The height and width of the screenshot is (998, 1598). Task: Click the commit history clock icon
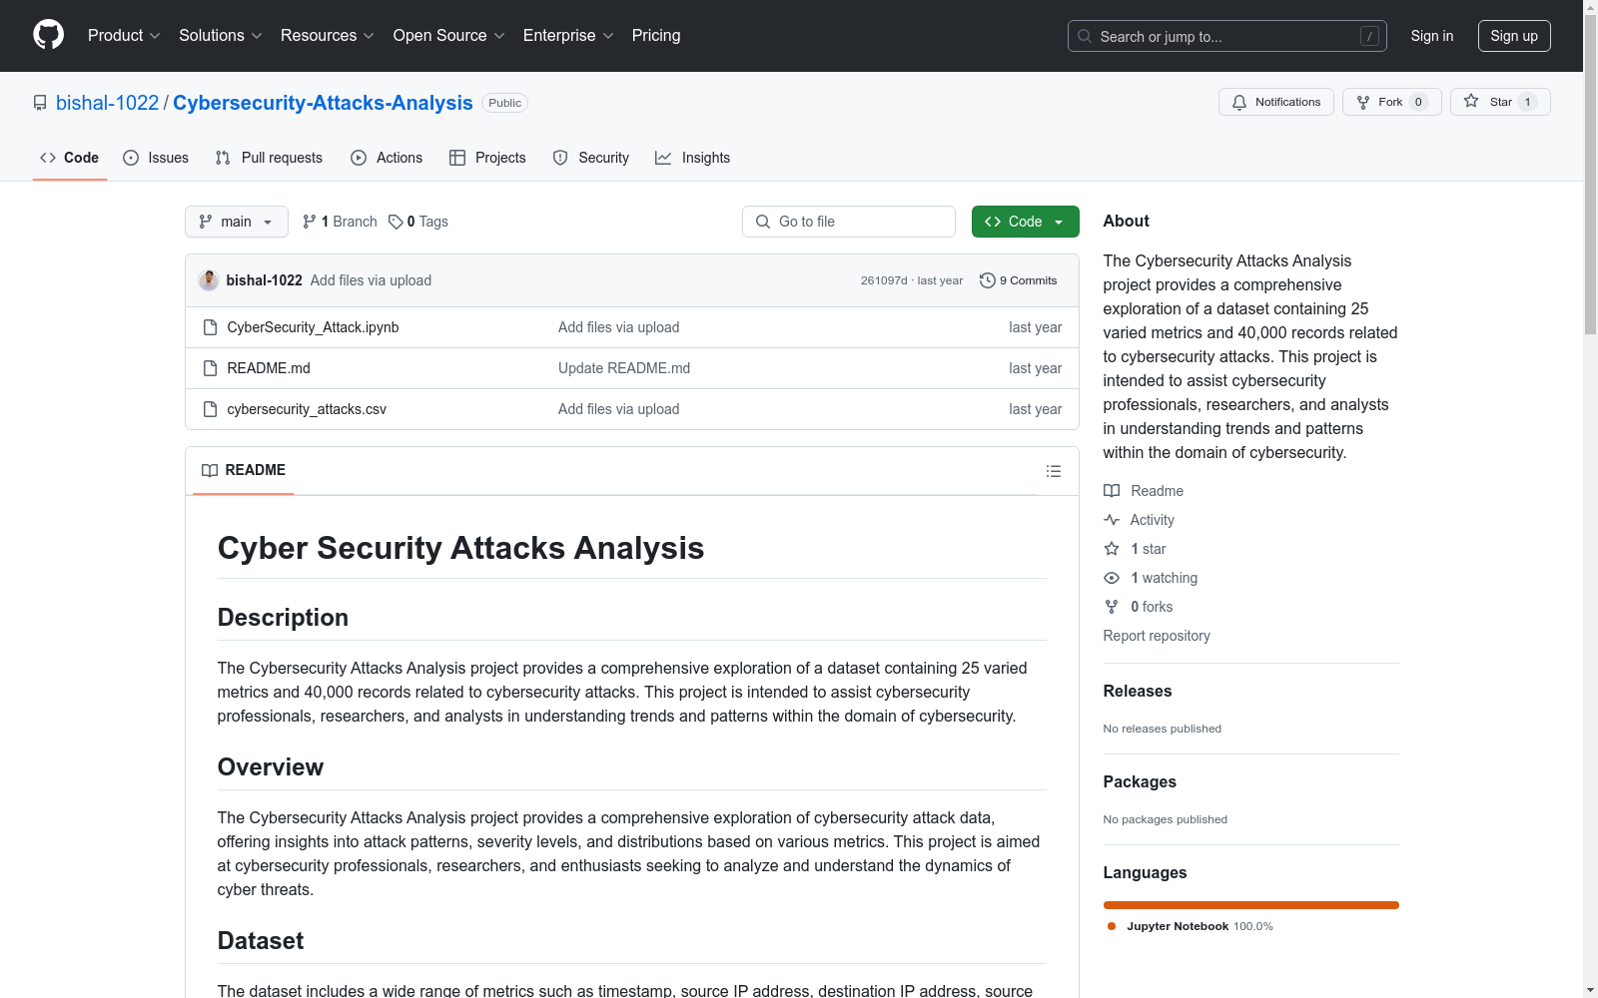[987, 280]
